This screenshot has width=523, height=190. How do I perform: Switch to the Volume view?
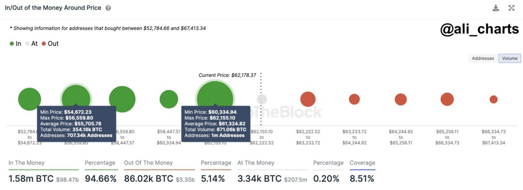(510, 58)
